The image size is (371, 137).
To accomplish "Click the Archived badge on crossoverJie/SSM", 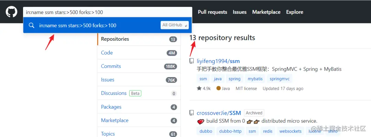I will [254, 113].
